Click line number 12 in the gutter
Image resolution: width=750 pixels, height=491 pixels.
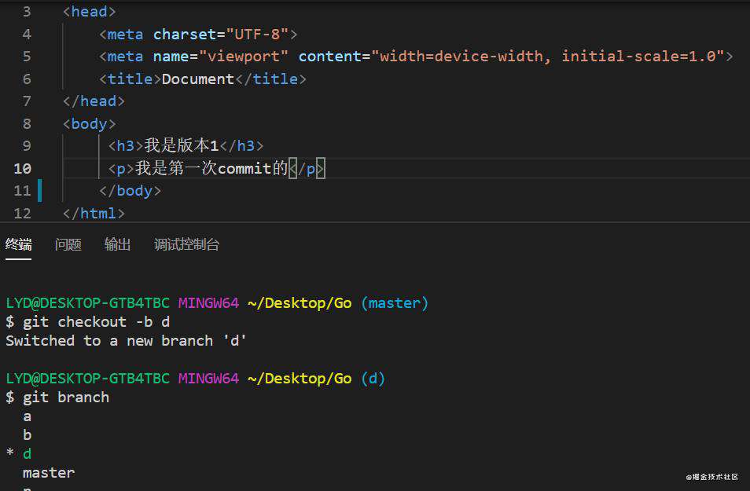pyautogui.click(x=23, y=213)
